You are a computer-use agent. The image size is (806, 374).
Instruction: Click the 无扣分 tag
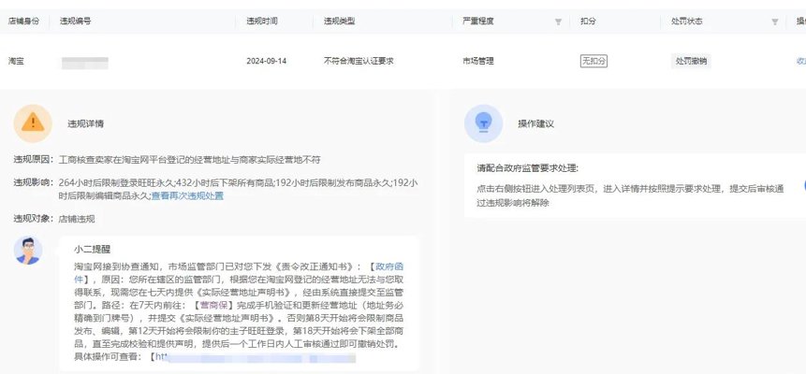[594, 61]
